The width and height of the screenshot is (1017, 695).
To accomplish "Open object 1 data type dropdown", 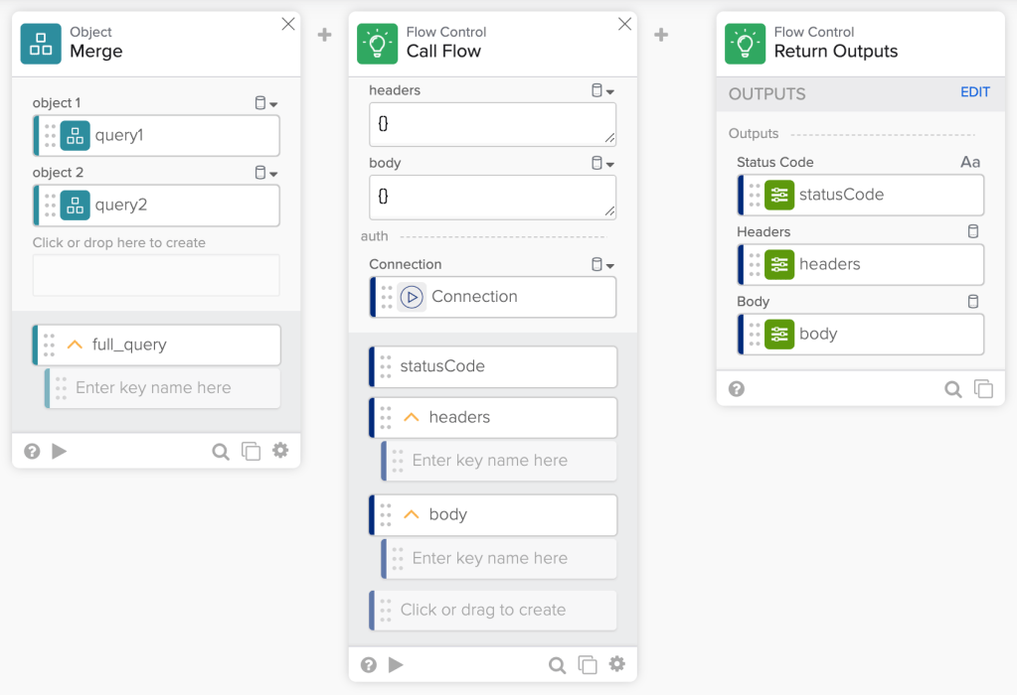I will click(x=265, y=103).
